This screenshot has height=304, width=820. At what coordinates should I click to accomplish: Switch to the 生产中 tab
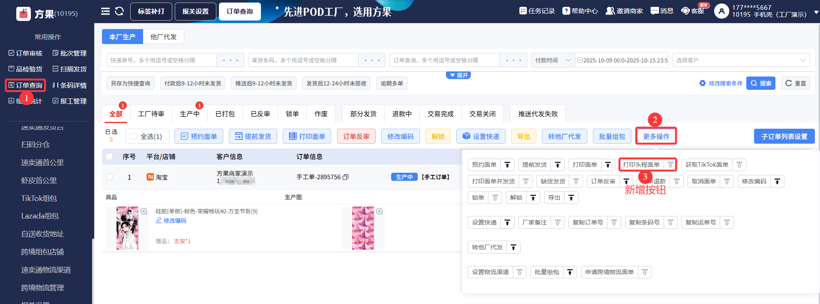click(189, 114)
